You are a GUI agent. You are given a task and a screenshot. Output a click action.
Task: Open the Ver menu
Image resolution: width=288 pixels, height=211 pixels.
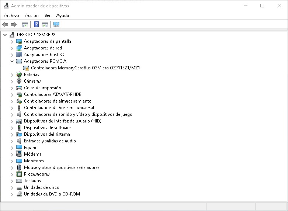48,15
